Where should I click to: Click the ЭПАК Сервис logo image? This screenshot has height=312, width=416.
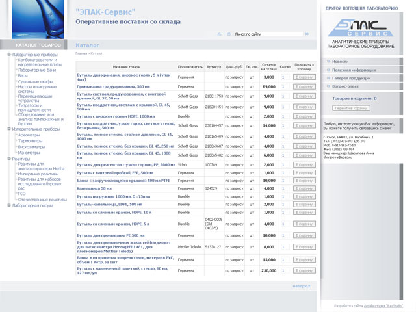361,34
